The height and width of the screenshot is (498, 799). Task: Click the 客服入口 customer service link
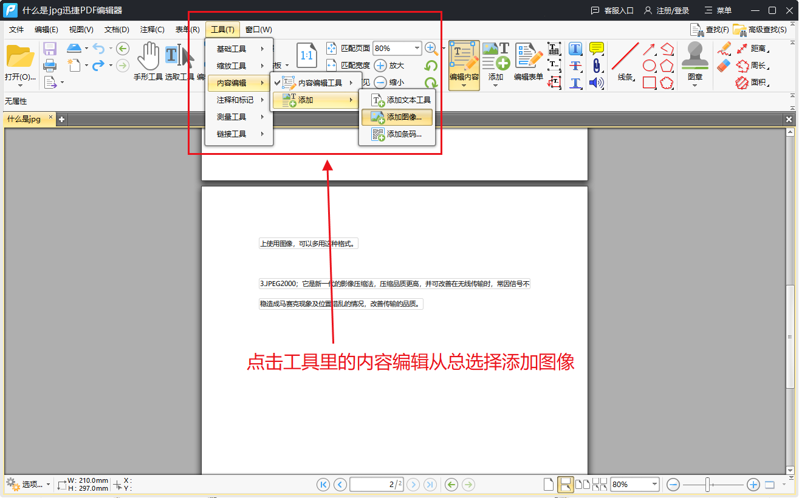612,10
